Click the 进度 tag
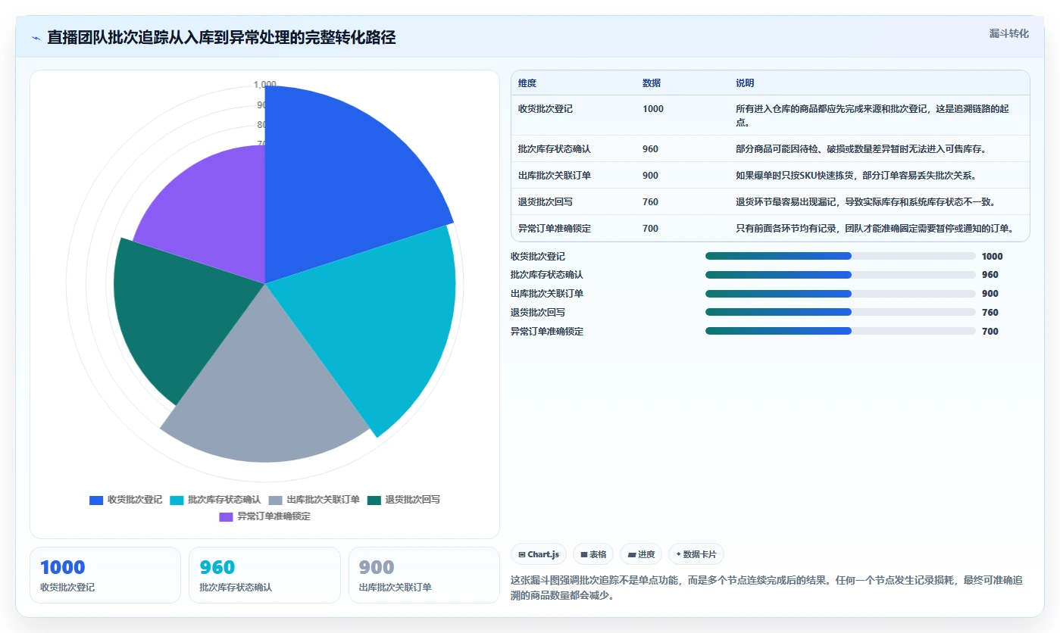The height and width of the screenshot is (633, 1060). [641, 554]
